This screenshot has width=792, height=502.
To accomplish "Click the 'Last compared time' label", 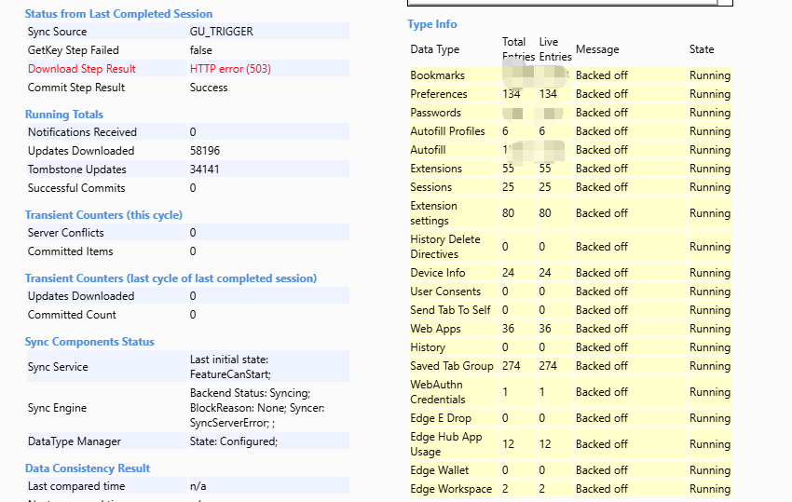I will (x=76, y=486).
